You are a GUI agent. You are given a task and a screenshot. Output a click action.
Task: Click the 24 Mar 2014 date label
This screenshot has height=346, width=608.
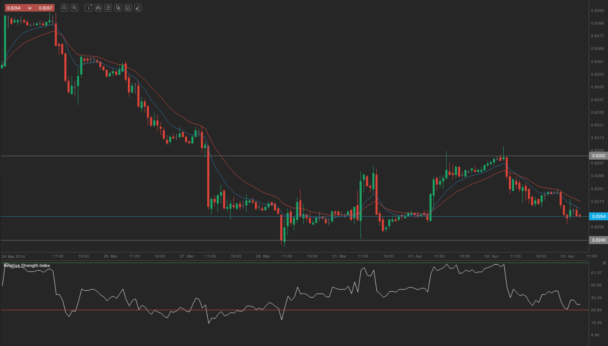[x=13, y=256]
